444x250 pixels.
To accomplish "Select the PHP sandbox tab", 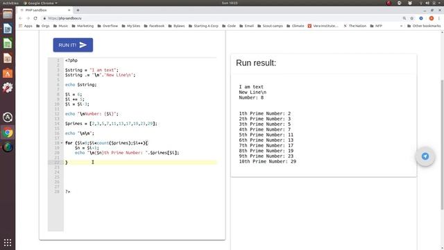I will click(44, 10).
